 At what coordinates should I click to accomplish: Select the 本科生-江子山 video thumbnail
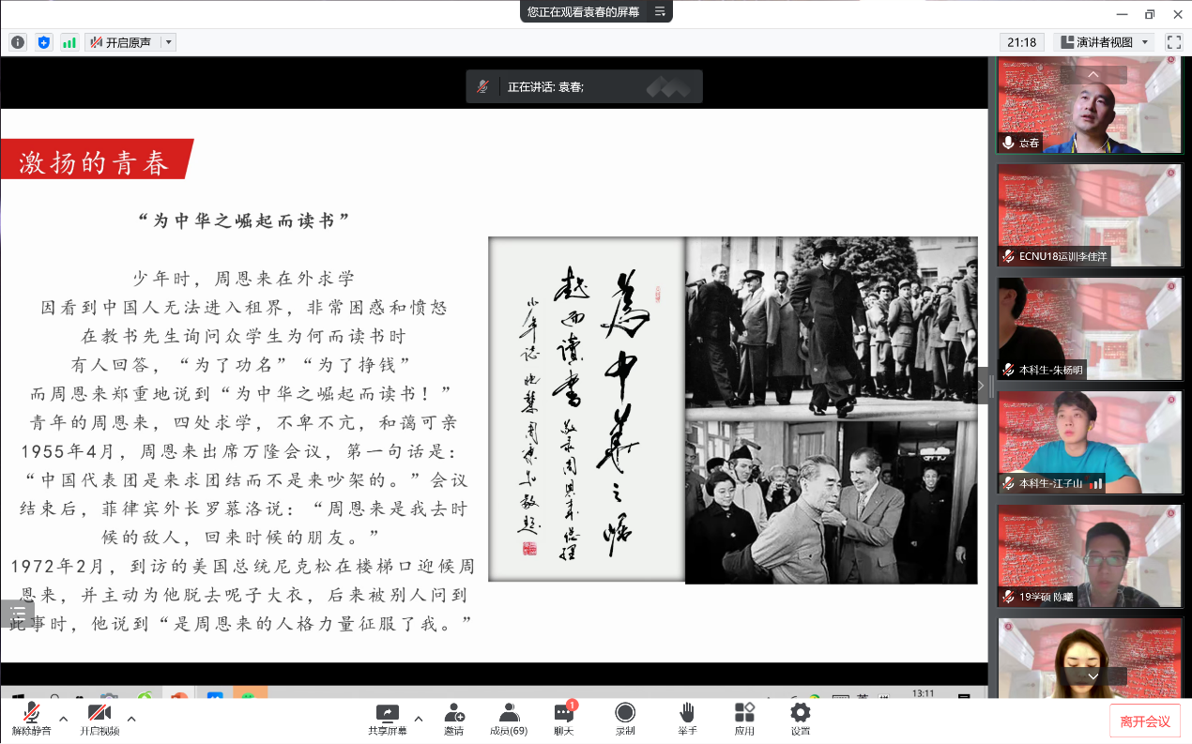1076,443
